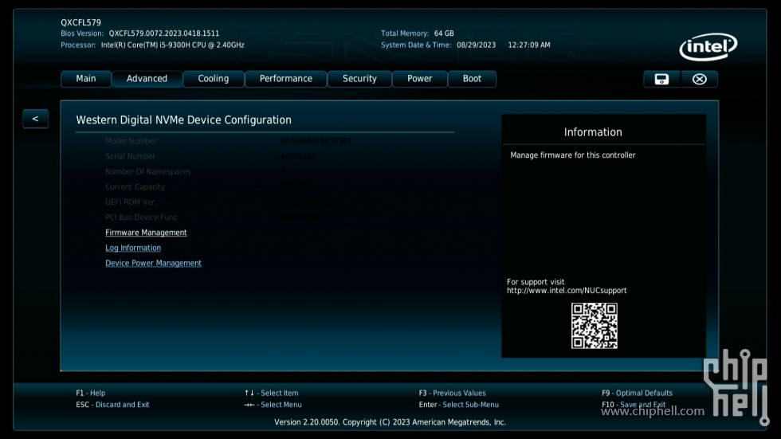The image size is (781, 439).
Task: Click the QR code in the Information panel
Action: (595, 326)
